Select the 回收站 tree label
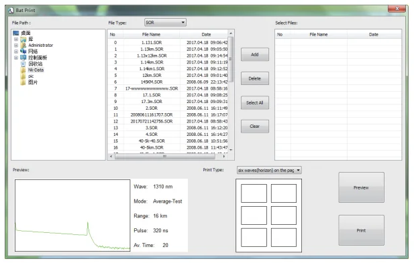414x263 pixels. [36, 64]
